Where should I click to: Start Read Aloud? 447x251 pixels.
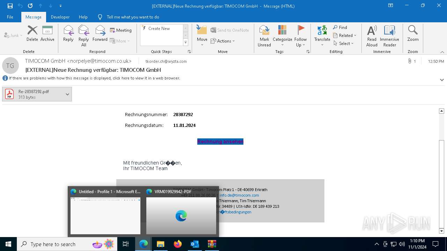coord(372,36)
